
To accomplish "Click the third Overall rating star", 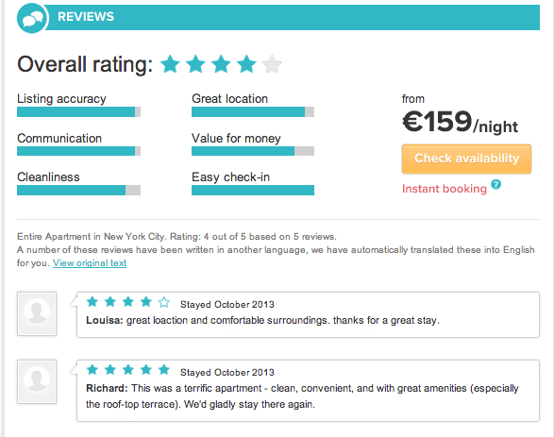I will (x=221, y=64).
